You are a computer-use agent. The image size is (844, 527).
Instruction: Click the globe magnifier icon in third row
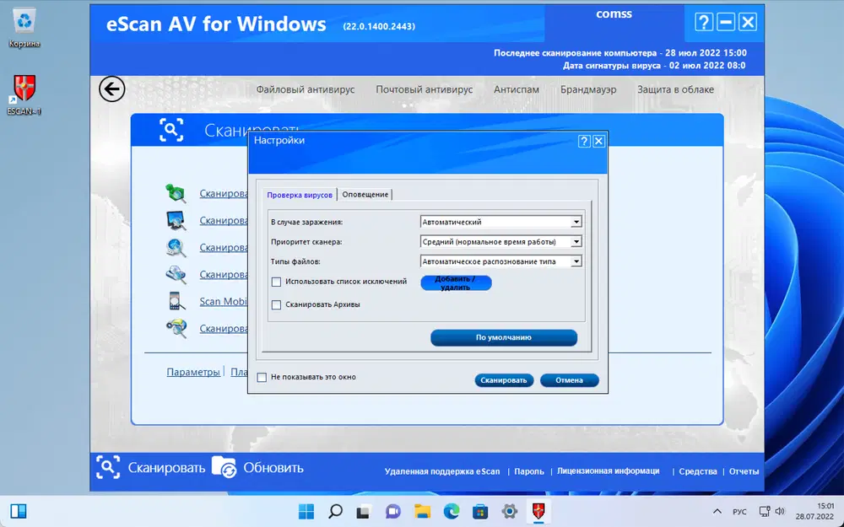click(x=176, y=247)
